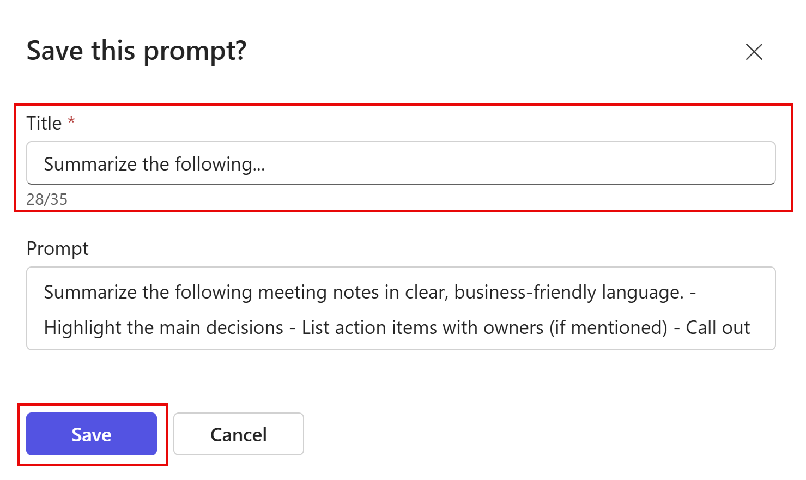
Task: Click "business-friendly language" in the prompt text
Action: (568, 293)
